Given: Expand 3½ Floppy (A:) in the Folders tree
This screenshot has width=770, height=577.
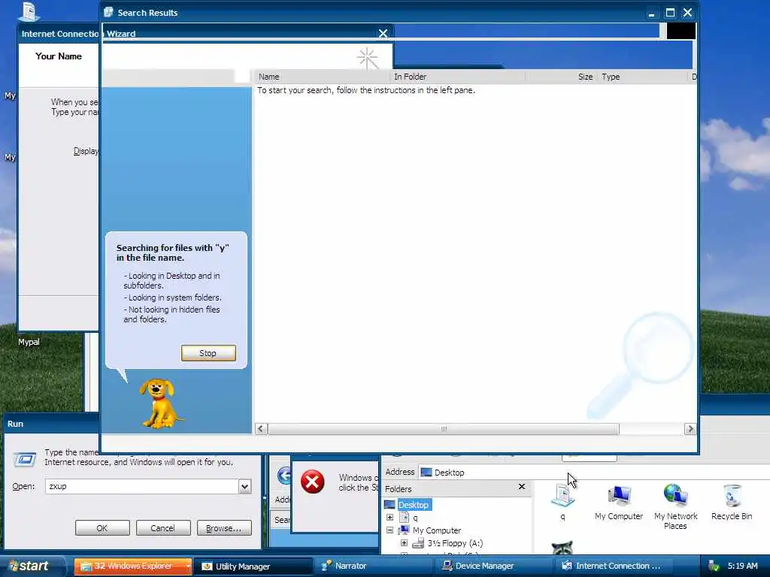Looking at the screenshot, I should pos(404,543).
